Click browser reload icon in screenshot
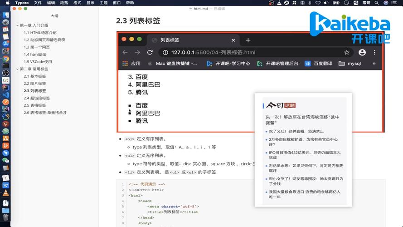The image size is (403, 227). pos(150,53)
